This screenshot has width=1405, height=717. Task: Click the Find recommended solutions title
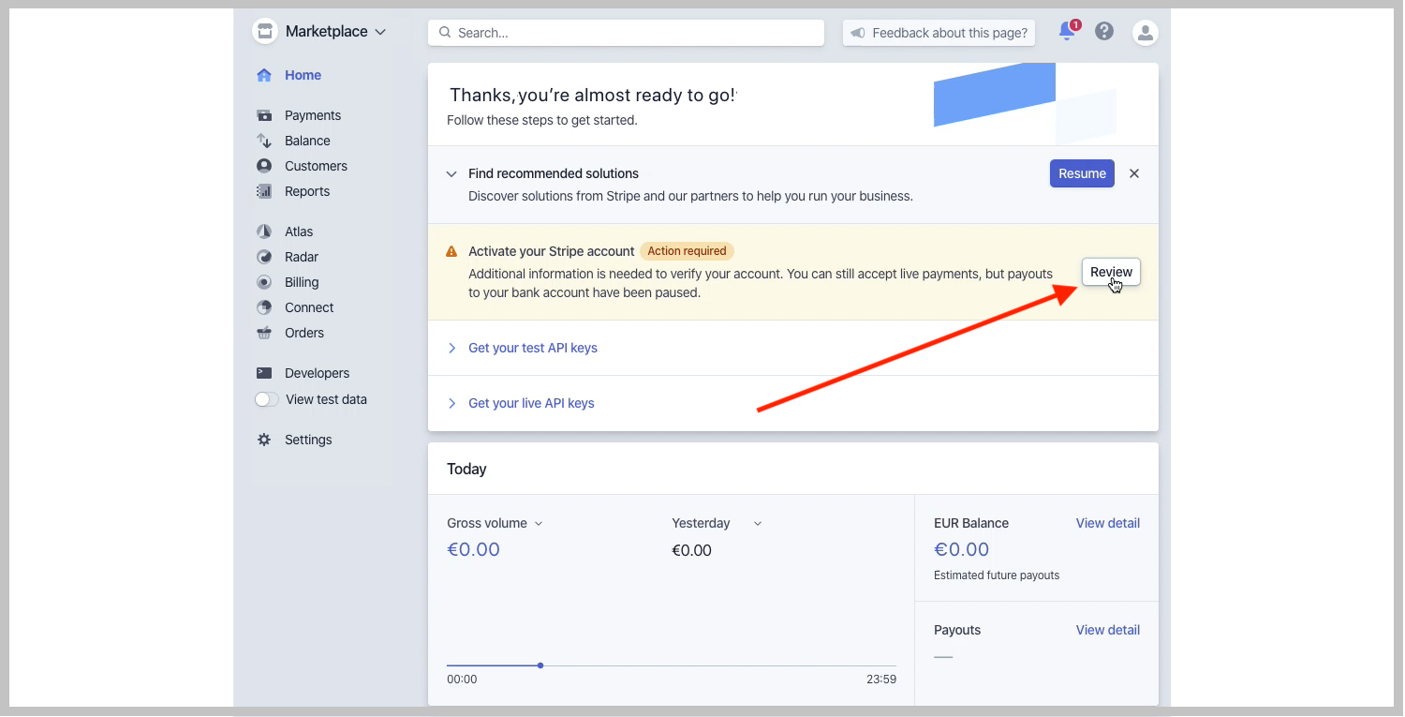[x=554, y=173]
